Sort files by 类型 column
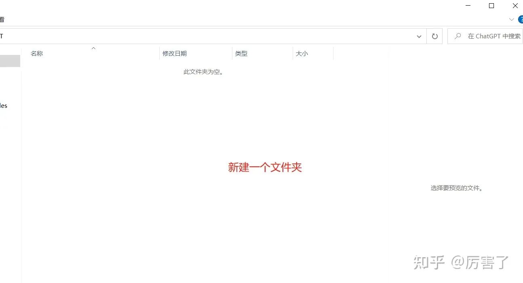 263,53
